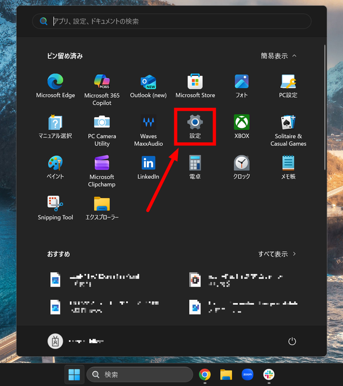Click the taskbar 検索 box

click(x=139, y=375)
